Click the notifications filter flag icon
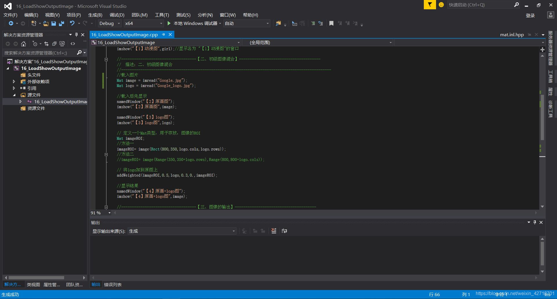This screenshot has height=299, width=557. (430, 5)
